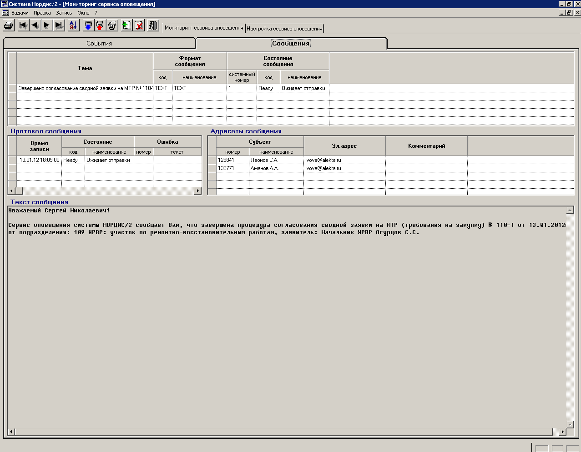Click the Состояние сообщения column header
The image size is (581, 452).
point(278,61)
